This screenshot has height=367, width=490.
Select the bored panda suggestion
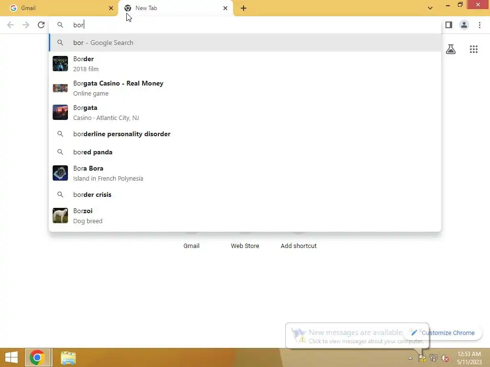click(x=245, y=152)
